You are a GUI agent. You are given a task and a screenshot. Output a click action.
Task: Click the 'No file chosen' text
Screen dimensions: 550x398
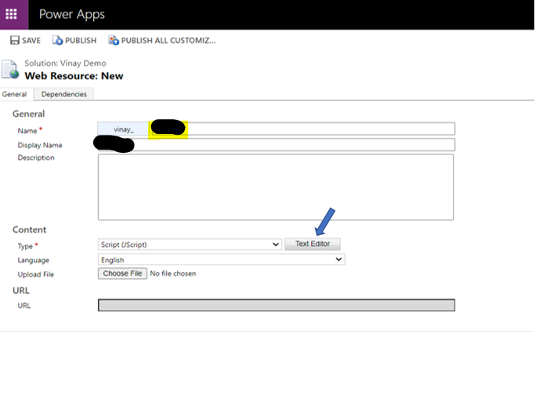point(173,273)
